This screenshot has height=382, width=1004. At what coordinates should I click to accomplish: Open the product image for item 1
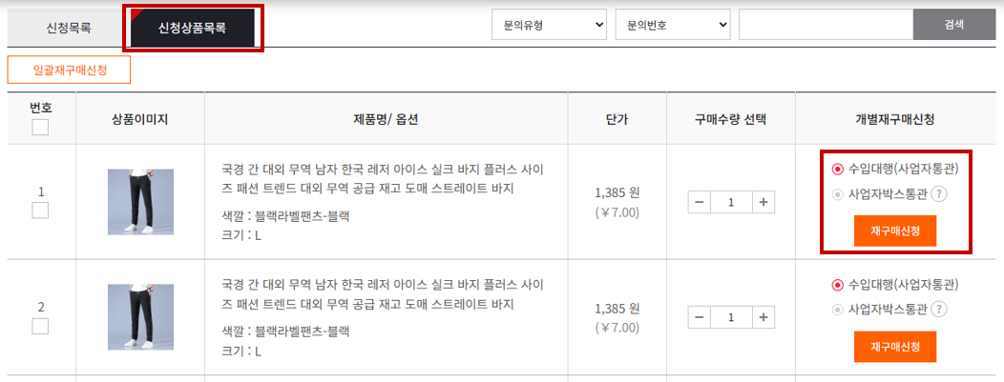[140, 202]
